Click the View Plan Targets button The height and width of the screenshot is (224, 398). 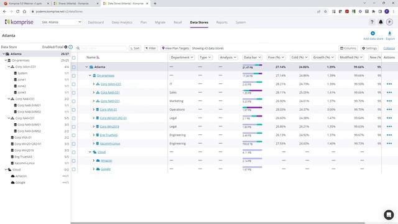pyautogui.click(x=175, y=49)
